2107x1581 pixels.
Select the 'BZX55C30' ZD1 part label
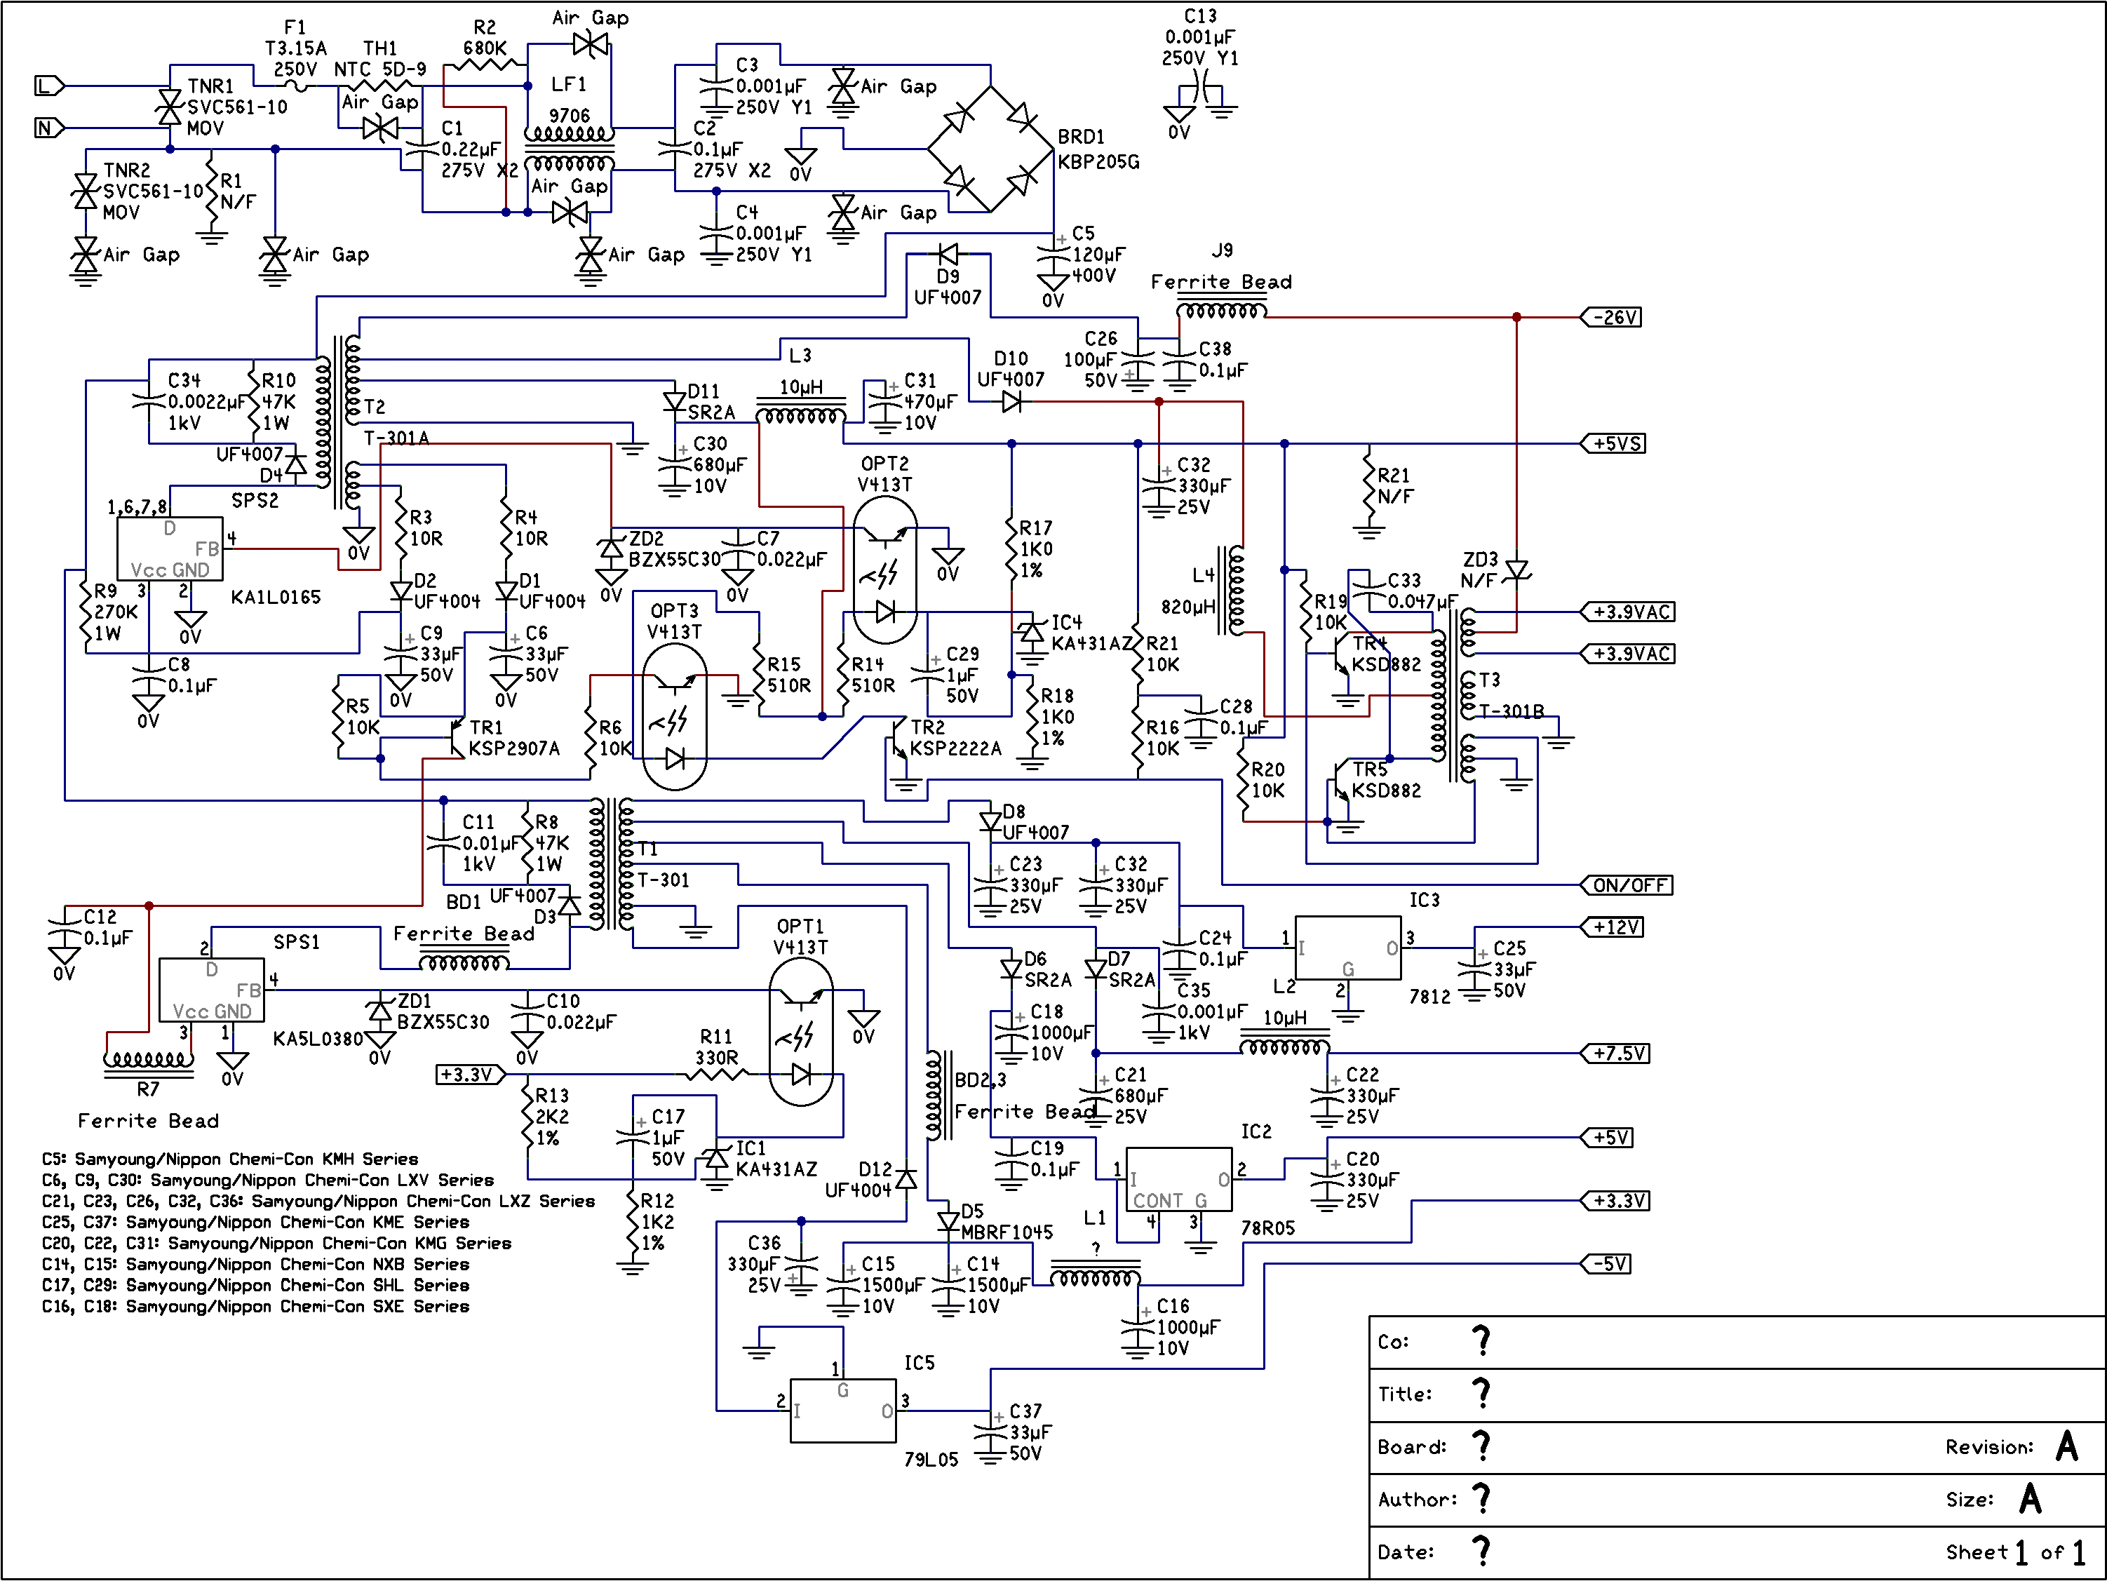[x=443, y=1022]
